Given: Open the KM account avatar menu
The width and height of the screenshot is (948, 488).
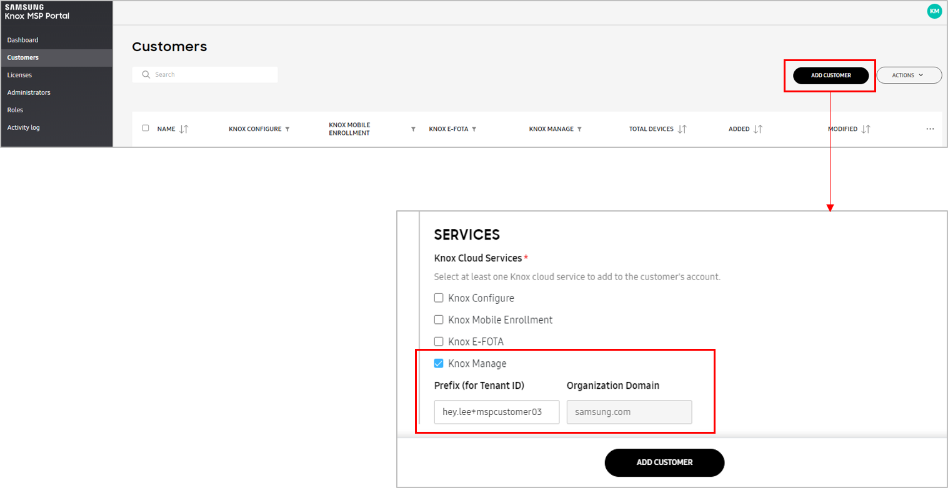Looking at the screenshot, I should pos(934,11).
